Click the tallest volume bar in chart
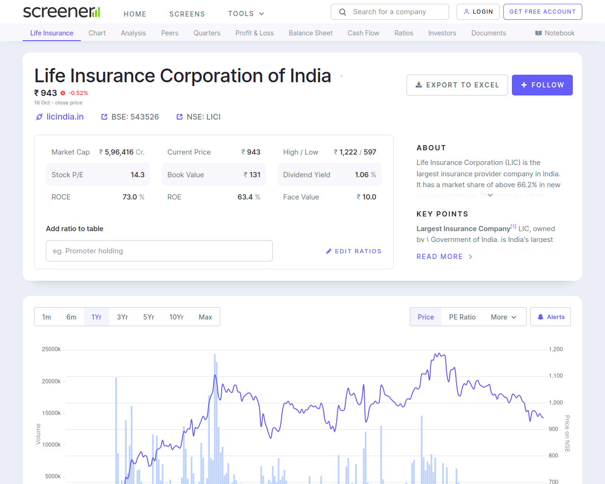This screenshot has height=484, width=605. pos(215,419)
